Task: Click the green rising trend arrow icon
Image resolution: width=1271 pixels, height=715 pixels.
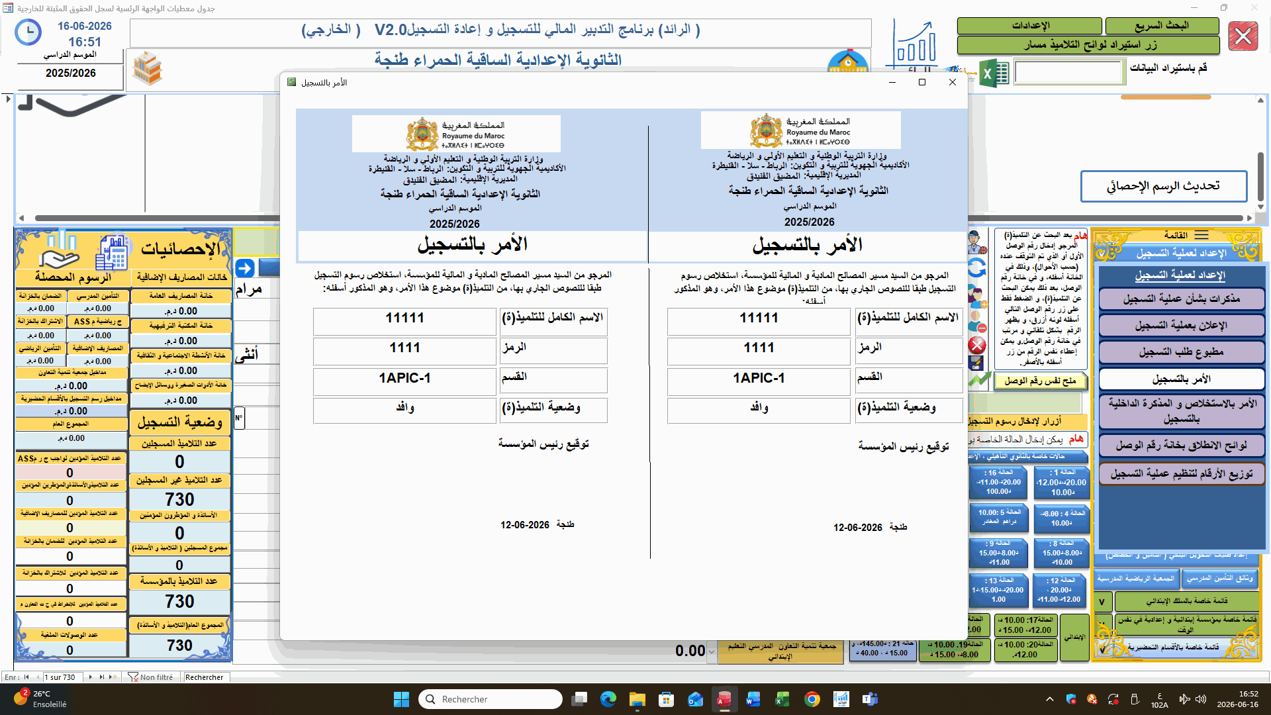Action: [979, 380]
